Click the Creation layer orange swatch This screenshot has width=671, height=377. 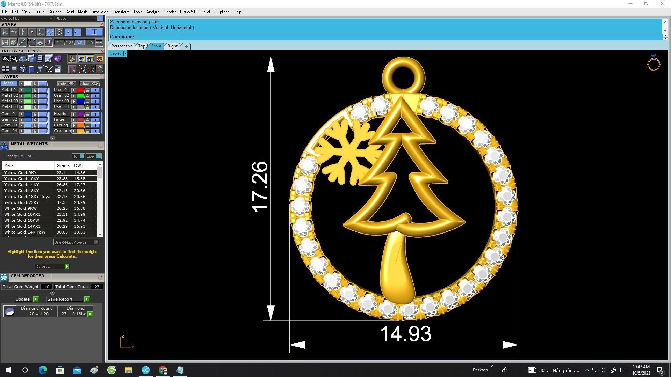click(x=80, y=131)
